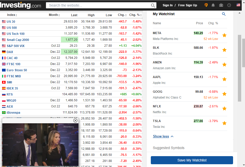Open the FTSE 100 index link
The height and width of the screenshot is (167, 245).
point(13,64)
